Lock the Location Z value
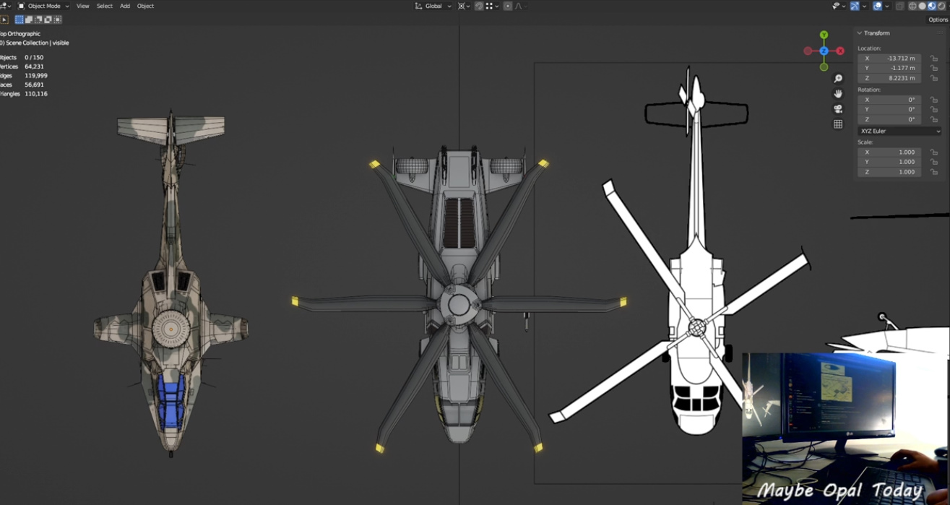 point(934,78)
